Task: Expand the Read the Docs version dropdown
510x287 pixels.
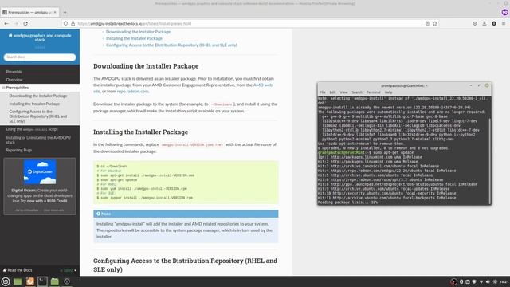Action: pyautogui.click(x=69, y=270)
